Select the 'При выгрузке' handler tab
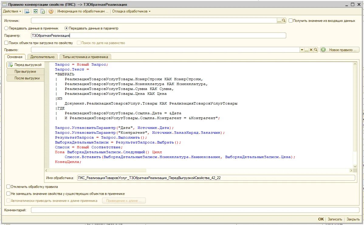 (25, 71)
